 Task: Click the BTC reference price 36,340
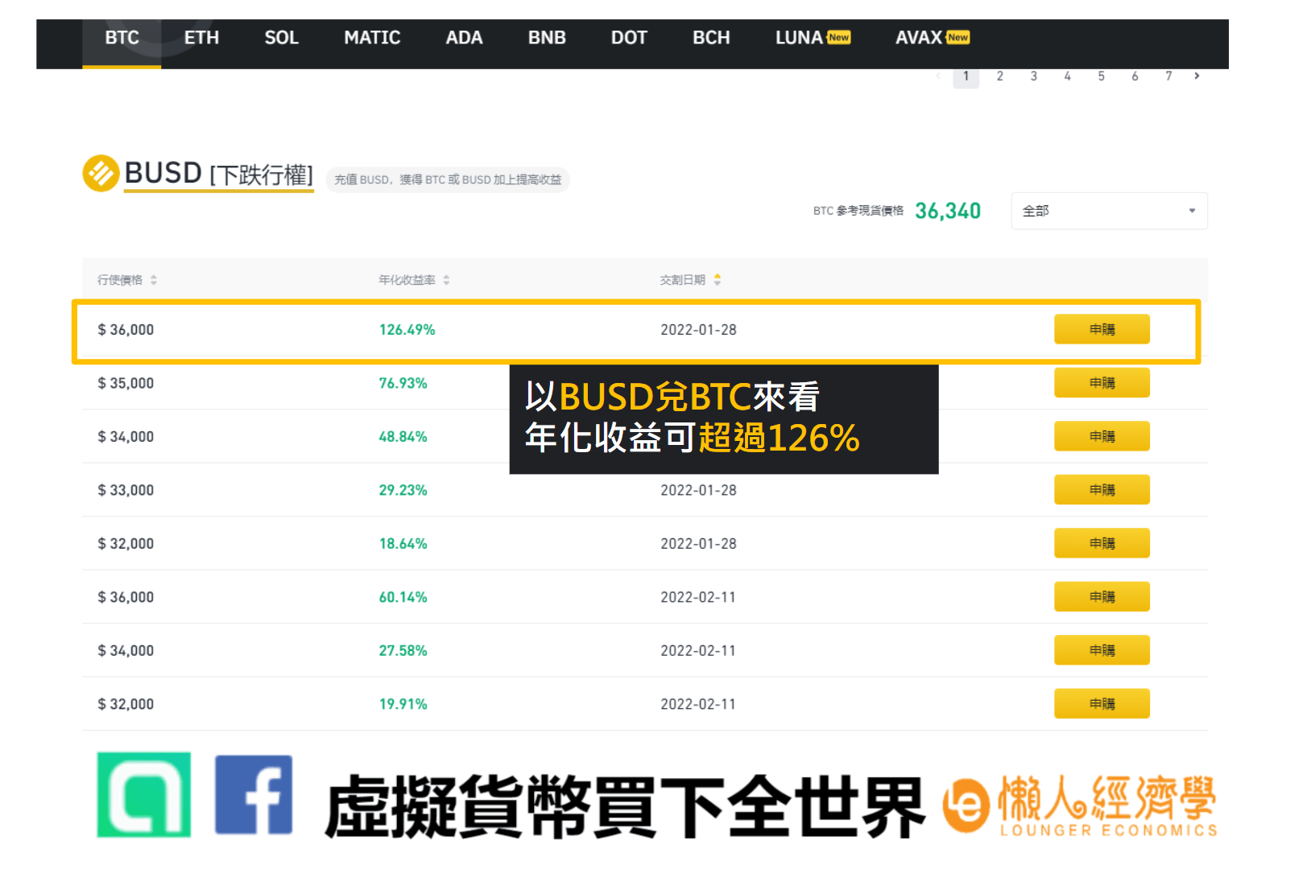(x=948, y=211)
